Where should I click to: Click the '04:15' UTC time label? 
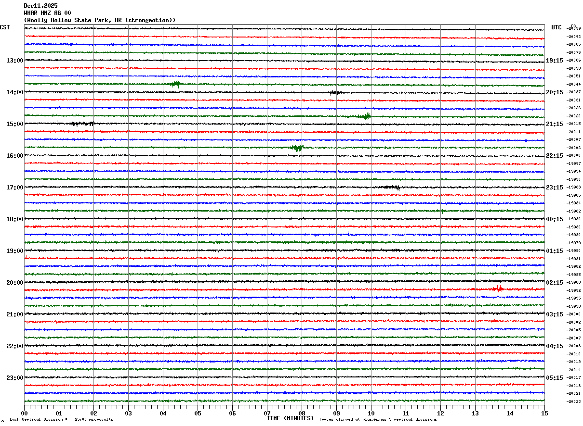555,346
